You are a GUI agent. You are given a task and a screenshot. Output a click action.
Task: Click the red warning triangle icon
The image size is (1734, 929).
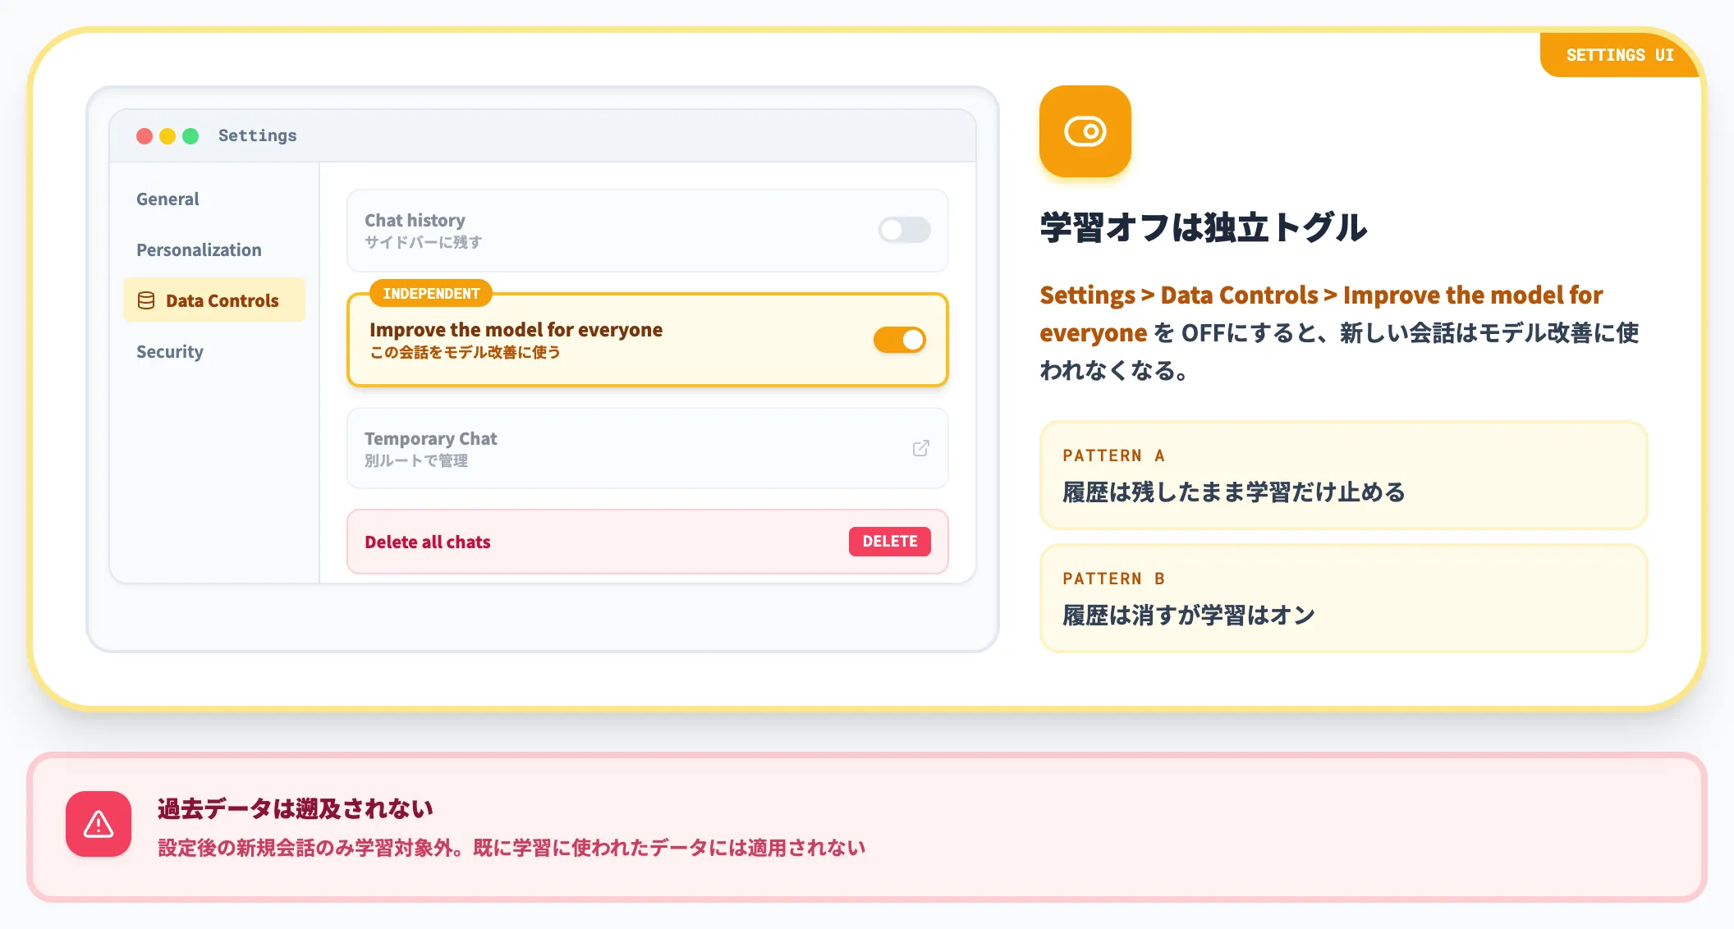99,824
